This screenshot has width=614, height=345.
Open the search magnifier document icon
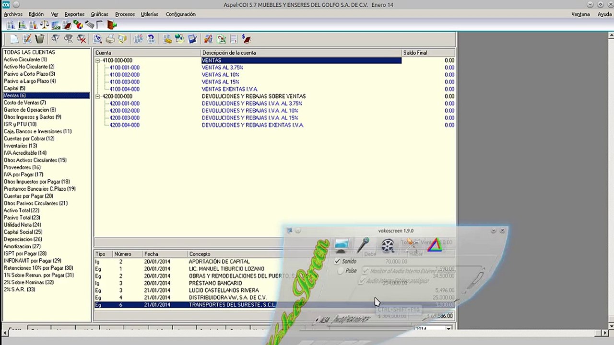pyautogui.click(x=97, y=39)
